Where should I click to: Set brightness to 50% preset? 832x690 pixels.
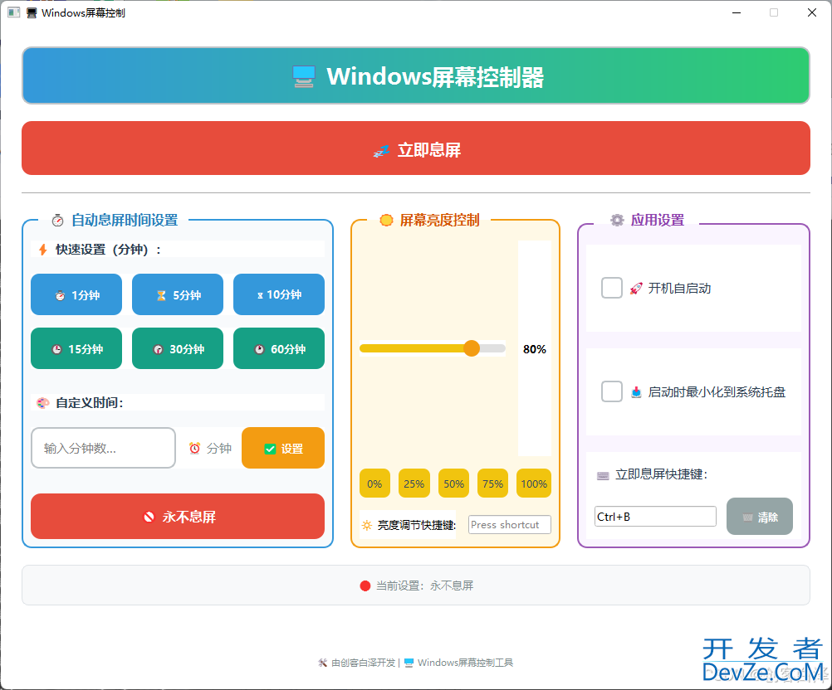tap(453, 483)
